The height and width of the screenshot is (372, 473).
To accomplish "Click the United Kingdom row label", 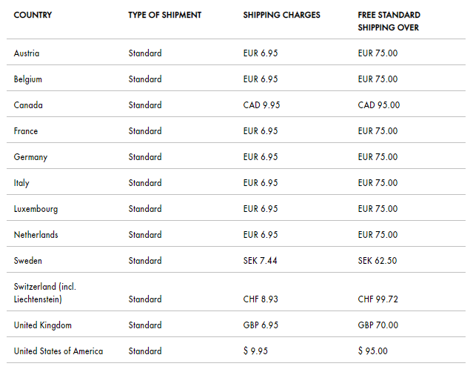I will pyautogui.click(x=42, y=325).
